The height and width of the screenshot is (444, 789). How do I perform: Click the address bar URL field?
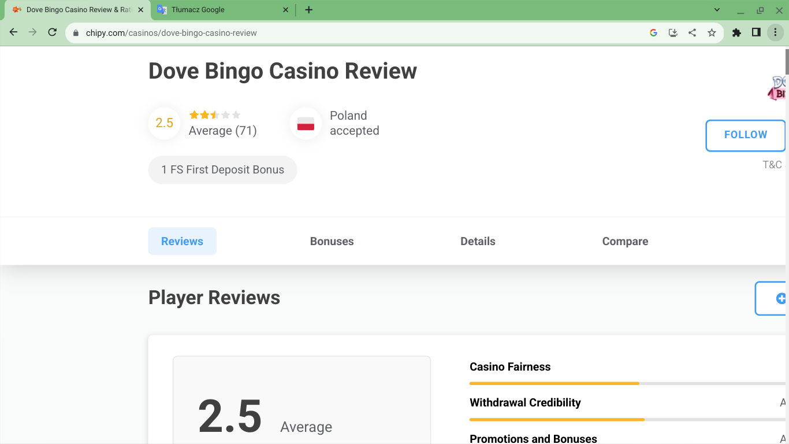coord(347,33)
